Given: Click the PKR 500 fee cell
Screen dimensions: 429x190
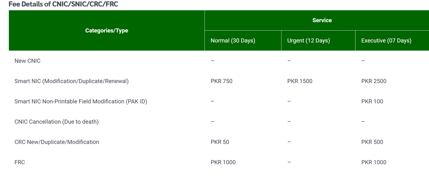Looking at the screenshot, I should pos(372,142).
